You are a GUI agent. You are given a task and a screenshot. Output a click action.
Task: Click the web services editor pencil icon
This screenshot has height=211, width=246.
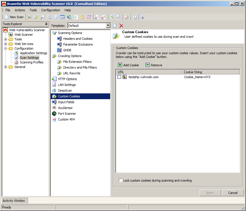coord(104,17)
